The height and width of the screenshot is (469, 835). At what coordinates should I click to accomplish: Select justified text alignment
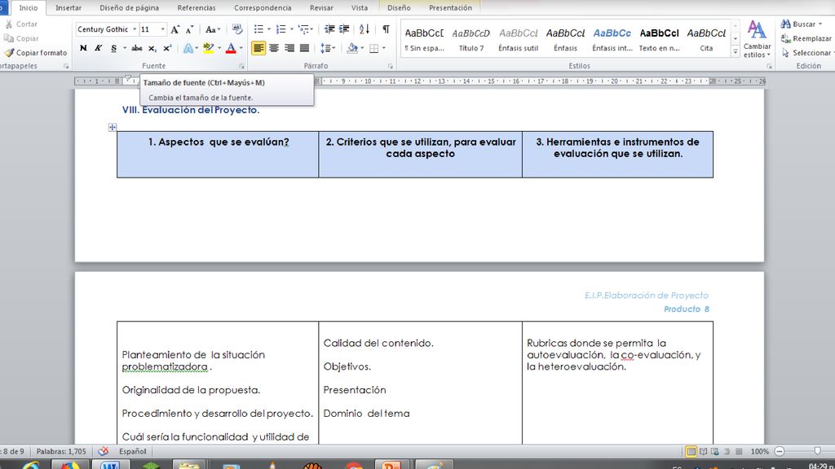tap(305, 48)
